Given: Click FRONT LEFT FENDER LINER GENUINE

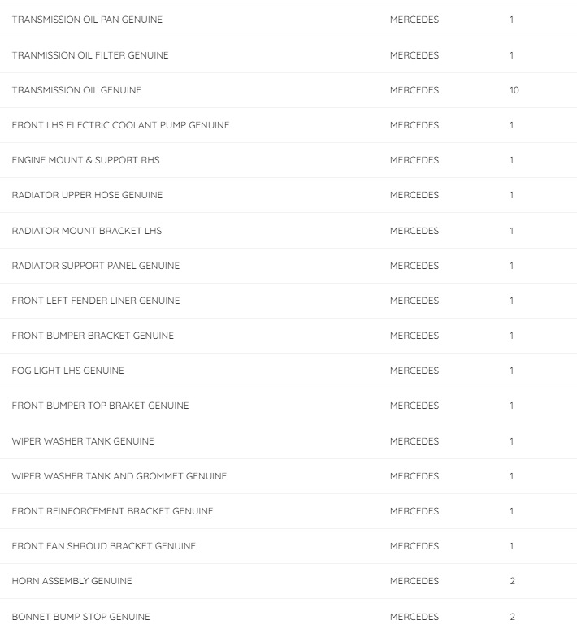Looking at the screenshot, I should coord(96,301).
